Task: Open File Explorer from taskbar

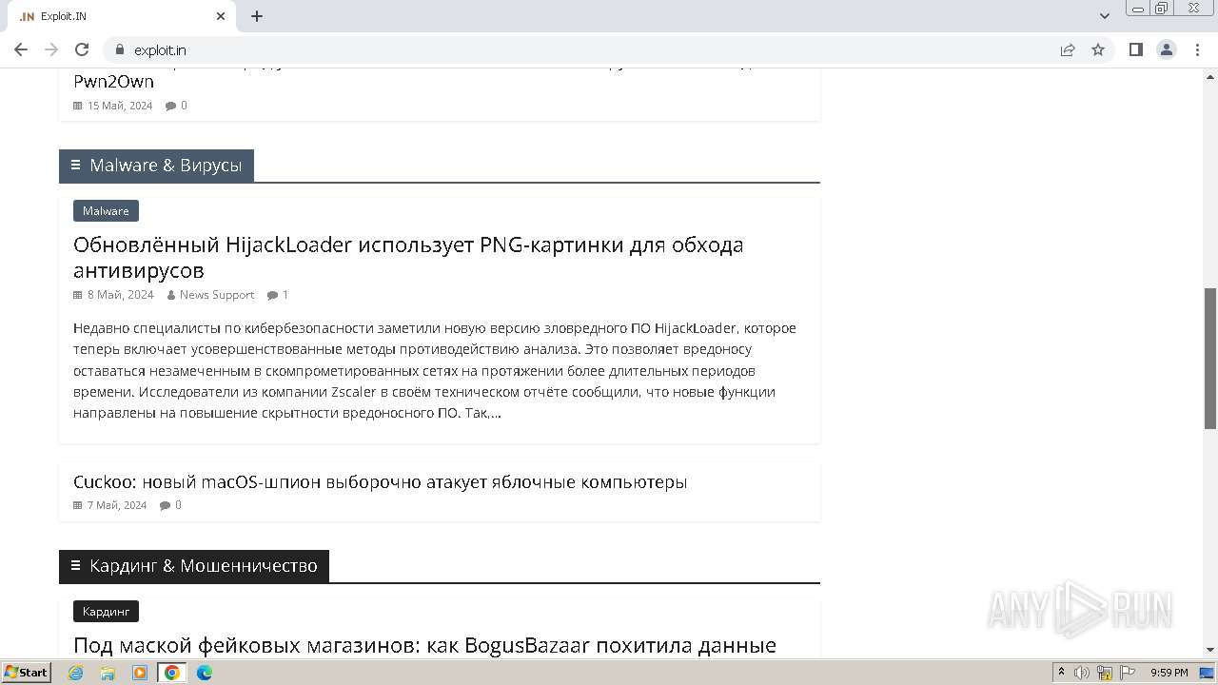Action: point(108,673)
